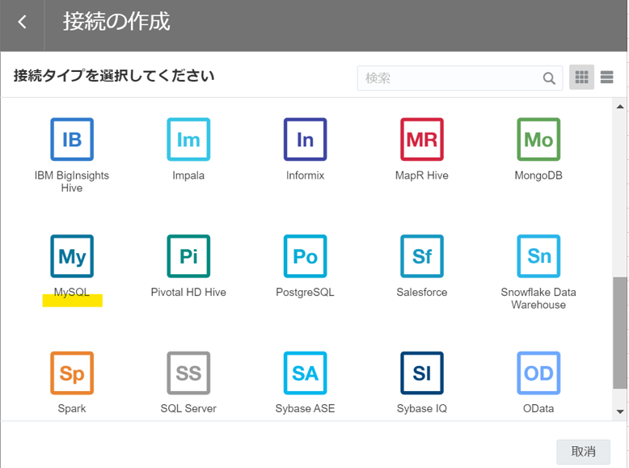
Task: Select the Salesforce connection icon
Action: (x=422, y=256)
